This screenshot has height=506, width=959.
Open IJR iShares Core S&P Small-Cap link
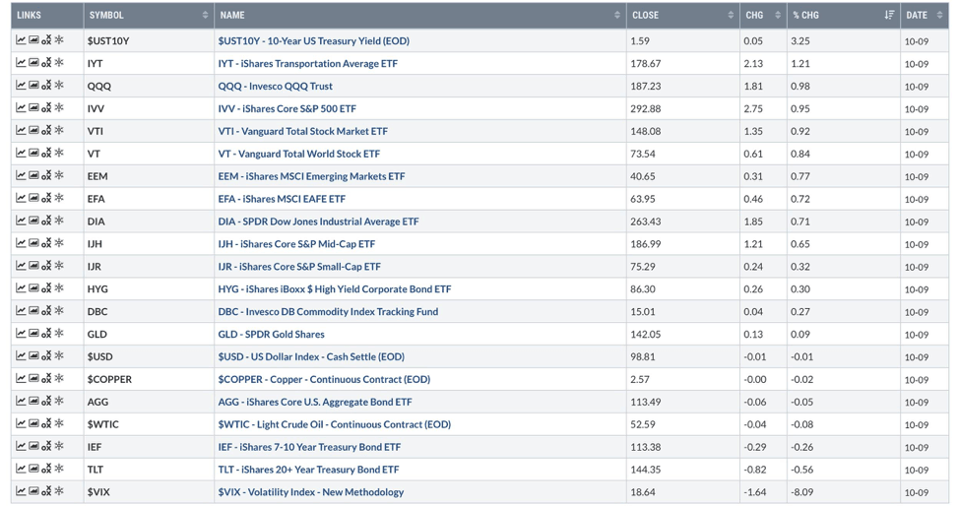coord(299,267)
